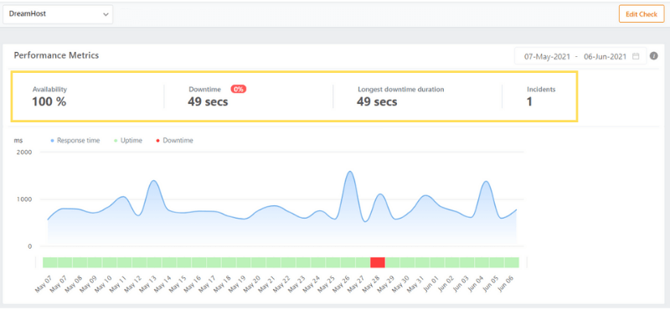Click the Availability 100 % value
670x310 pixels.
[49, 101]
